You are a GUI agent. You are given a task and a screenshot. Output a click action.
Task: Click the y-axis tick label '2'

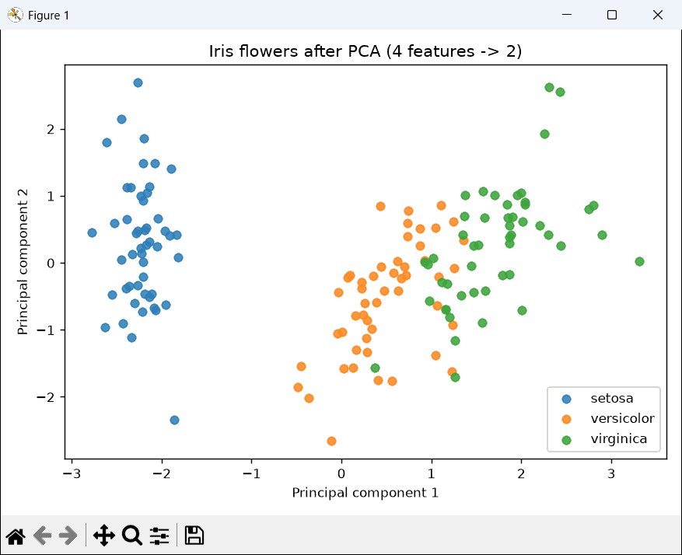pos(51,130)
